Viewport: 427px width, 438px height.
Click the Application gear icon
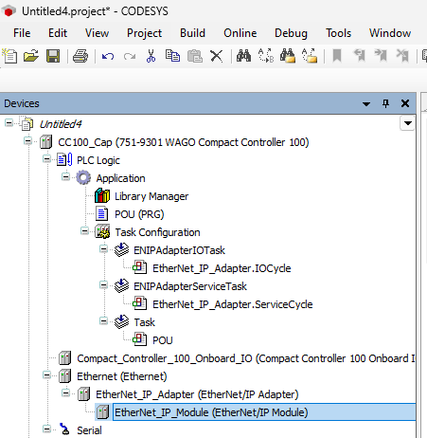pos(83,178)
